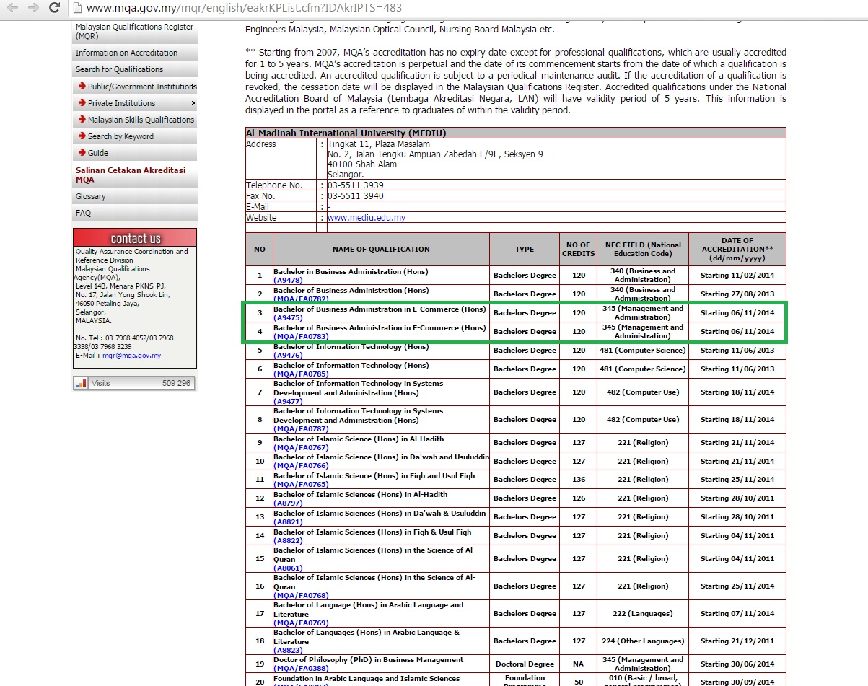
Task: Click the visits counter chart icon
Action: point(82,383)
